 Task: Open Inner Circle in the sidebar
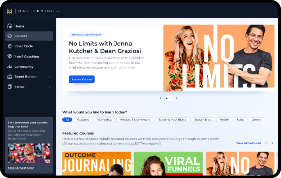pyautogui.click(x=29, y=46)
